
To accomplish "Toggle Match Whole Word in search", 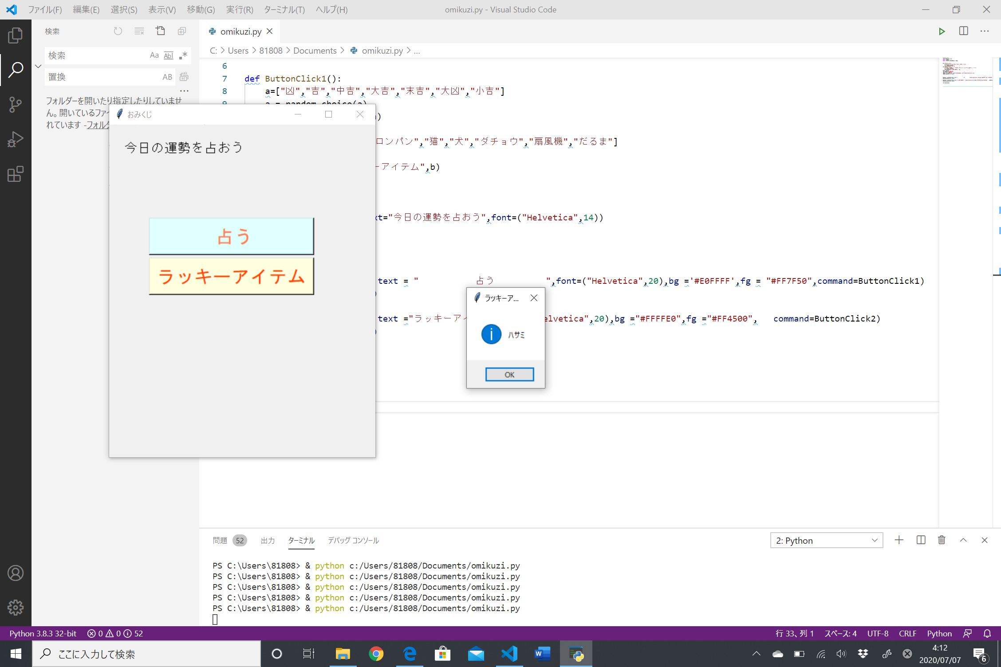I will coord(169,55).
